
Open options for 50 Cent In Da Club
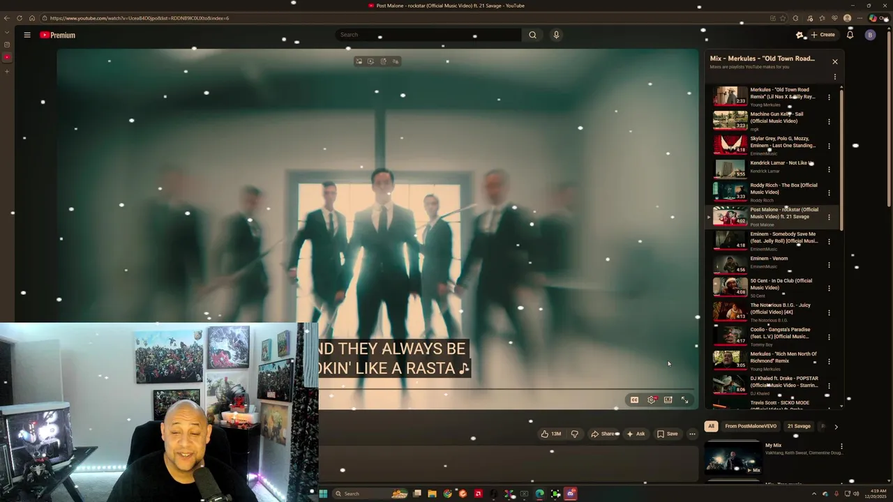tap(829, 288)
